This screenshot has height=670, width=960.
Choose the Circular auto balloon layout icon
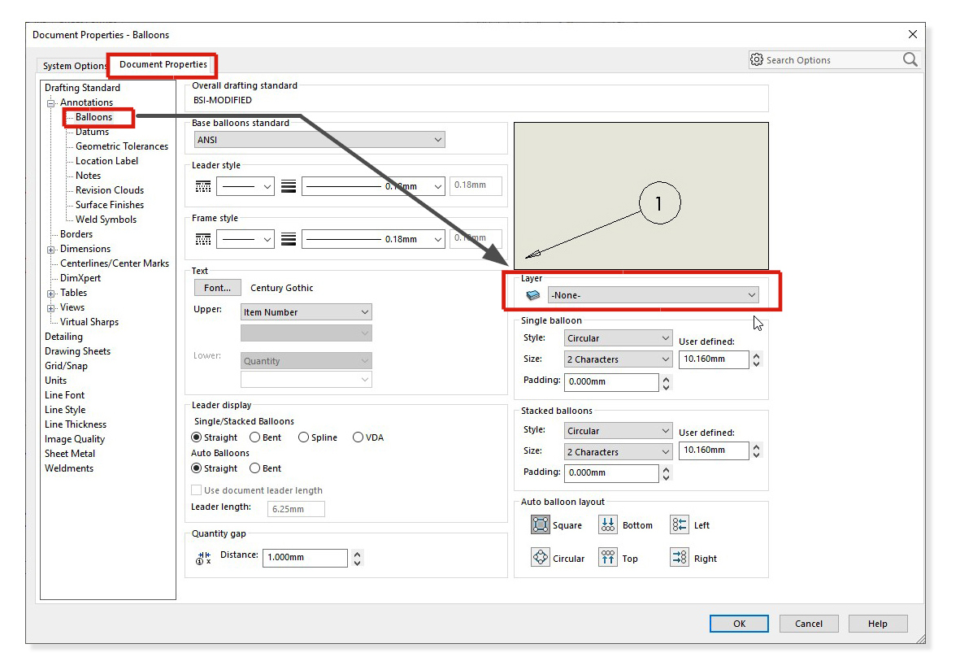click(x=541, y=558)
